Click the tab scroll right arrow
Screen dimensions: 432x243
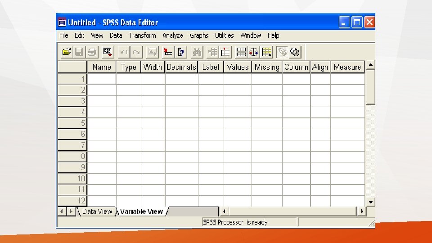pos(71,211)
